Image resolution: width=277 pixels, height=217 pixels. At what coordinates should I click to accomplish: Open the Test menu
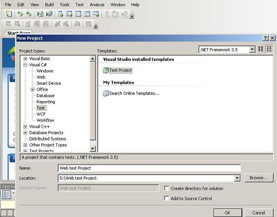(80, 5)
